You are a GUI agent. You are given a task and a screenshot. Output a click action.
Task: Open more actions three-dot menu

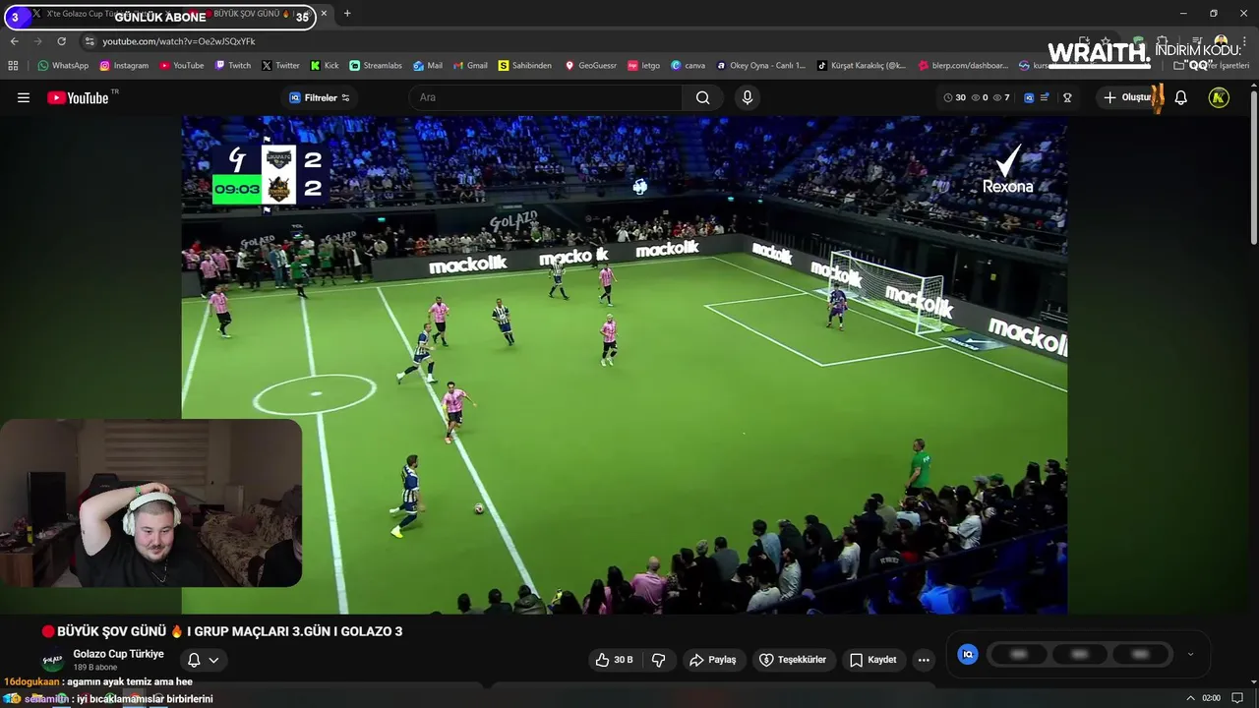pos(924,660)
